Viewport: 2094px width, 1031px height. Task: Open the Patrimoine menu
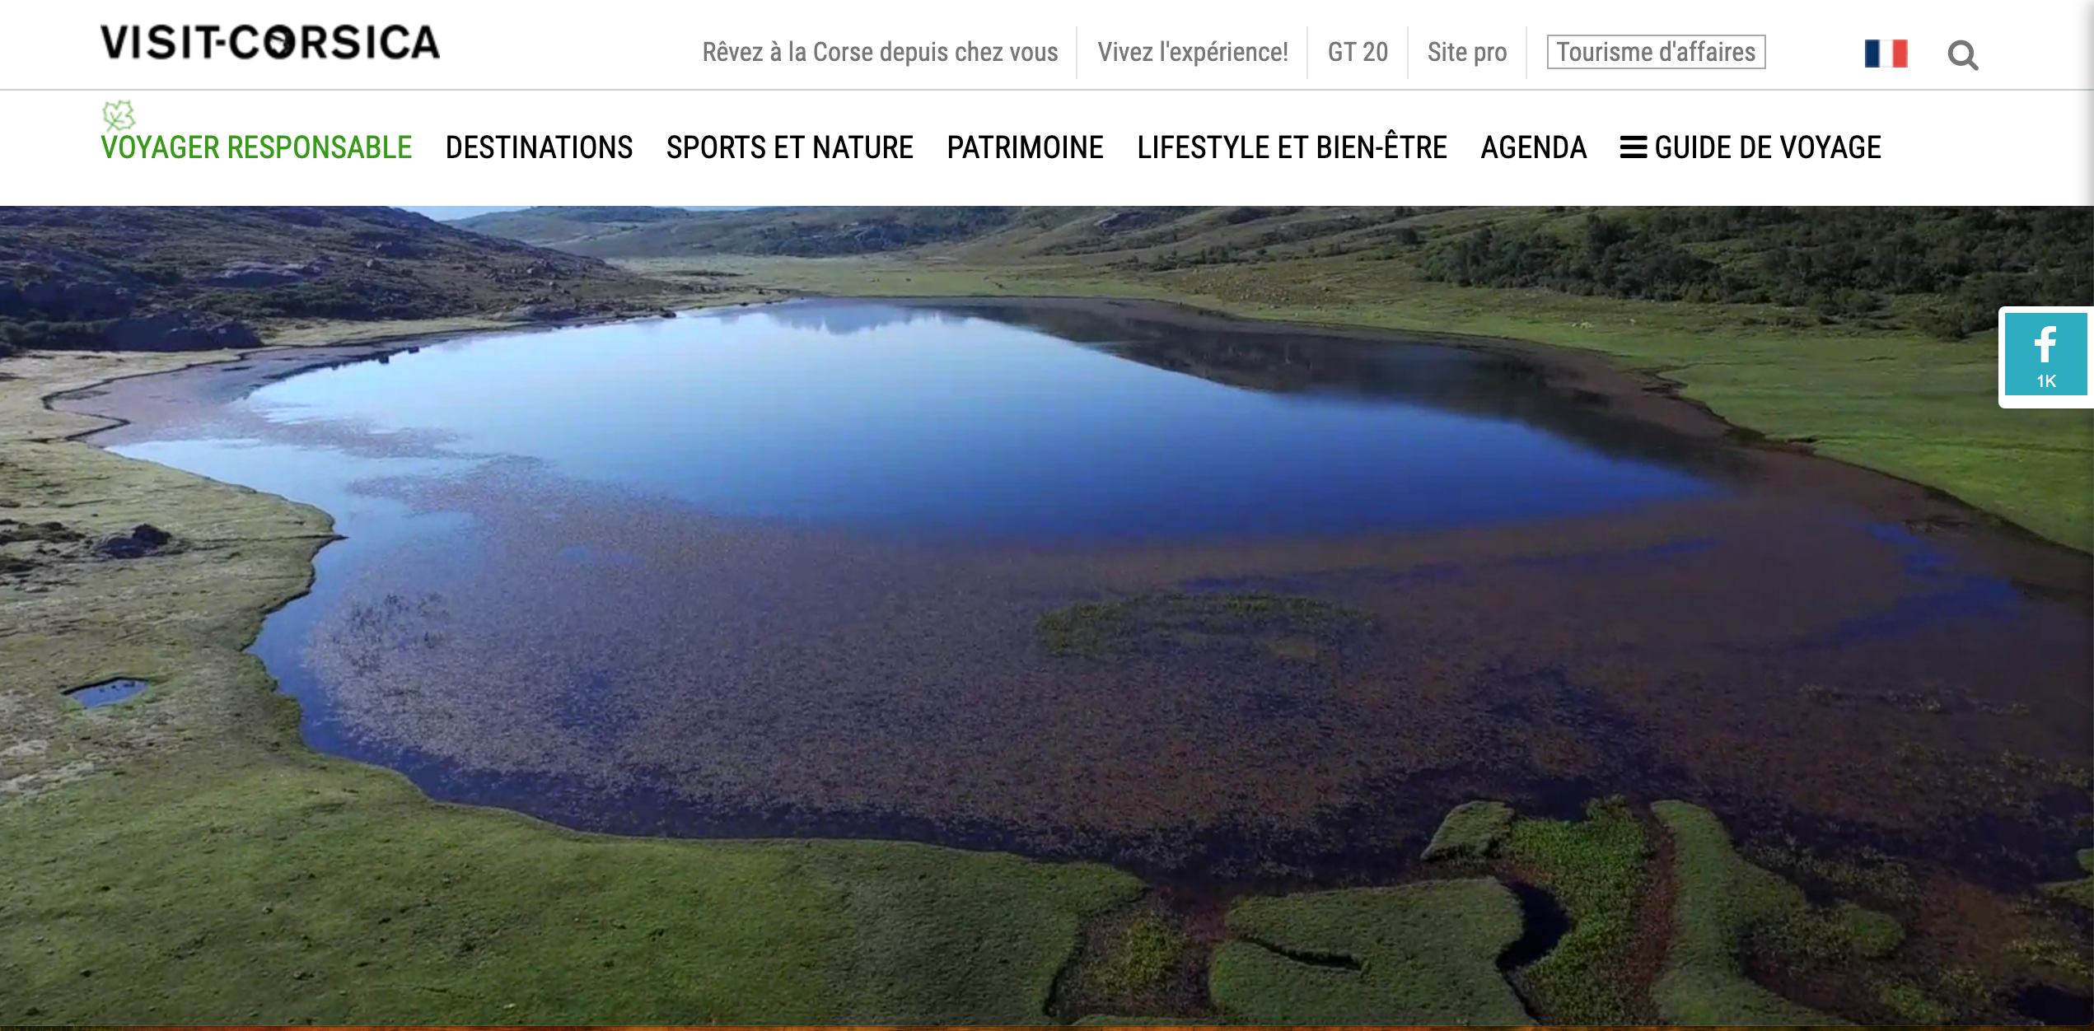click(1025, 147)
